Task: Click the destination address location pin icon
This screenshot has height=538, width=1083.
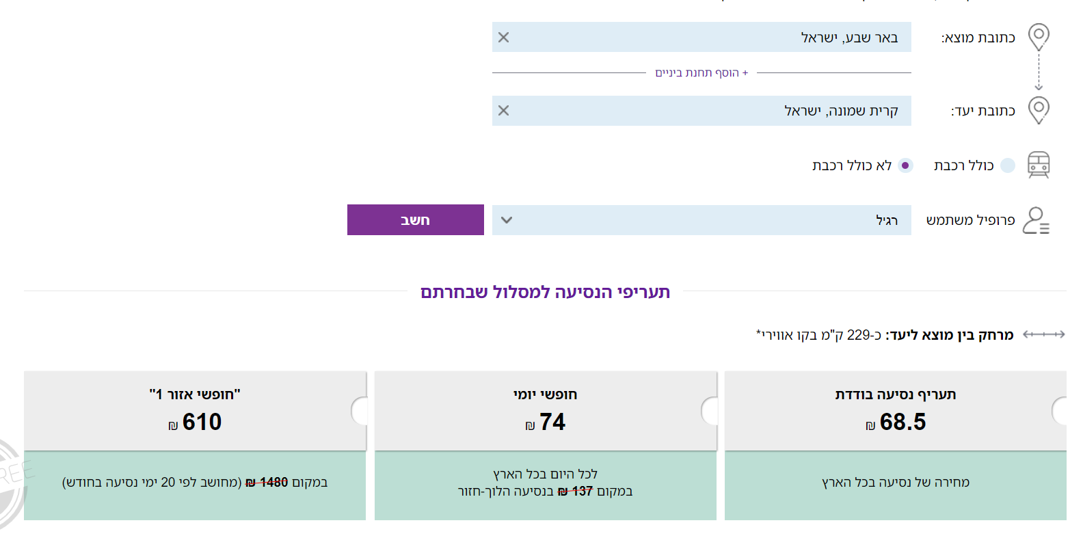Action: coord(1039,109)
